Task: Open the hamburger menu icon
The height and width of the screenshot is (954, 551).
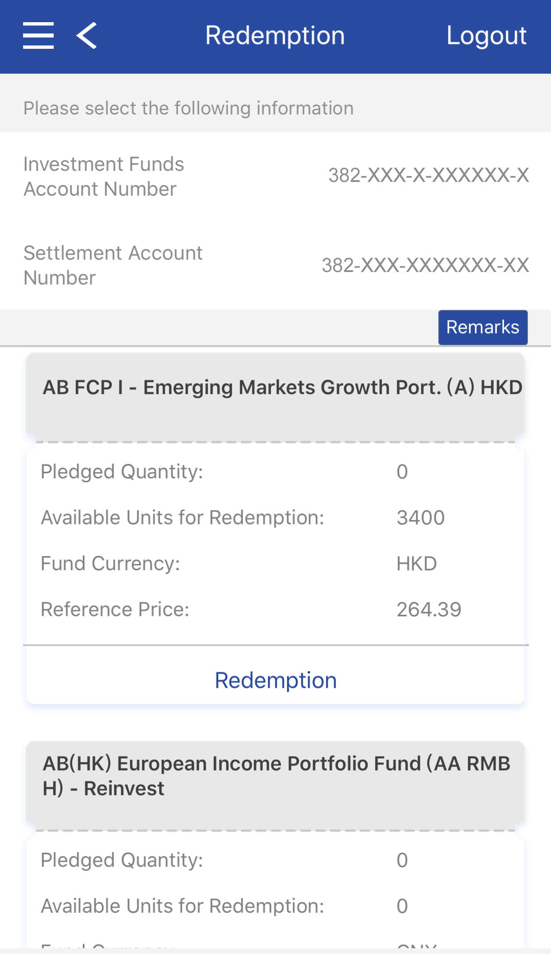Action: pyautogui.click(x=39, y=35)
